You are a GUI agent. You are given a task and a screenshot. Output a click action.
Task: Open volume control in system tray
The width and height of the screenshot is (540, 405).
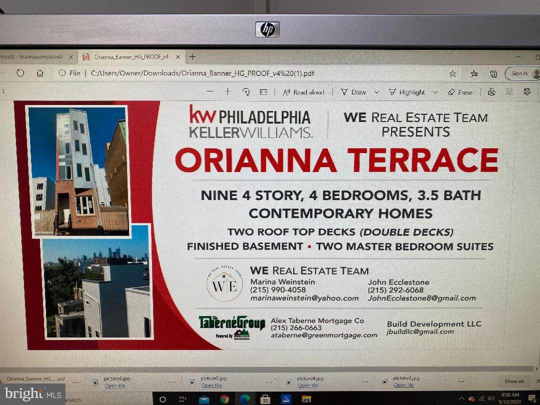coord(490,399)
